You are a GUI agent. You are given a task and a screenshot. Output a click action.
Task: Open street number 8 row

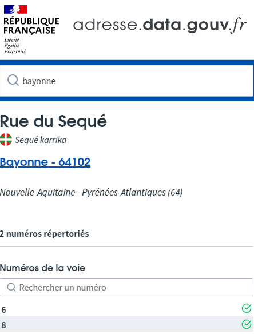click(127, 324)
